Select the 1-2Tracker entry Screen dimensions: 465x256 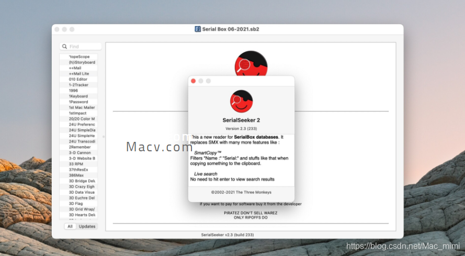78,85
